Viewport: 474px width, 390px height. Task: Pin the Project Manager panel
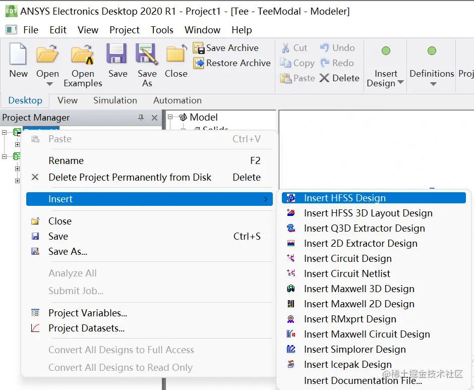[x=141, y=118]
